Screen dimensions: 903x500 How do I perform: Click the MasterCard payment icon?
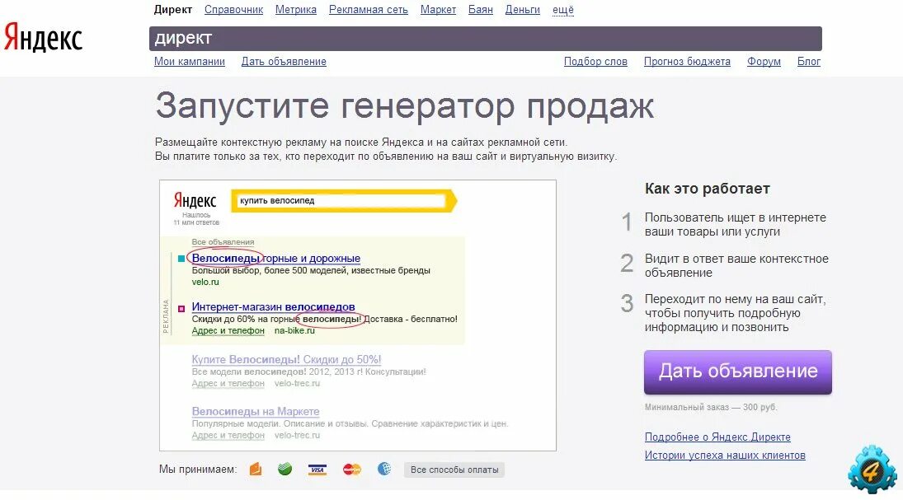352,470
